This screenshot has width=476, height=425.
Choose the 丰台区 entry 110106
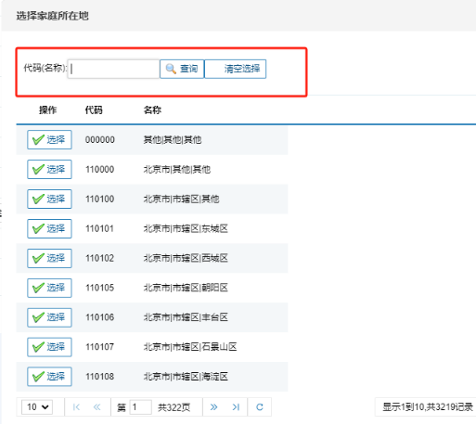(49, 317)
